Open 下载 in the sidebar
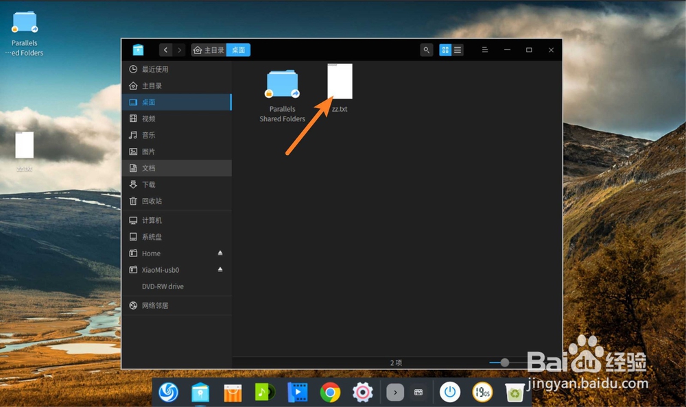Screen dimensions: 686x407 [177, 184]
